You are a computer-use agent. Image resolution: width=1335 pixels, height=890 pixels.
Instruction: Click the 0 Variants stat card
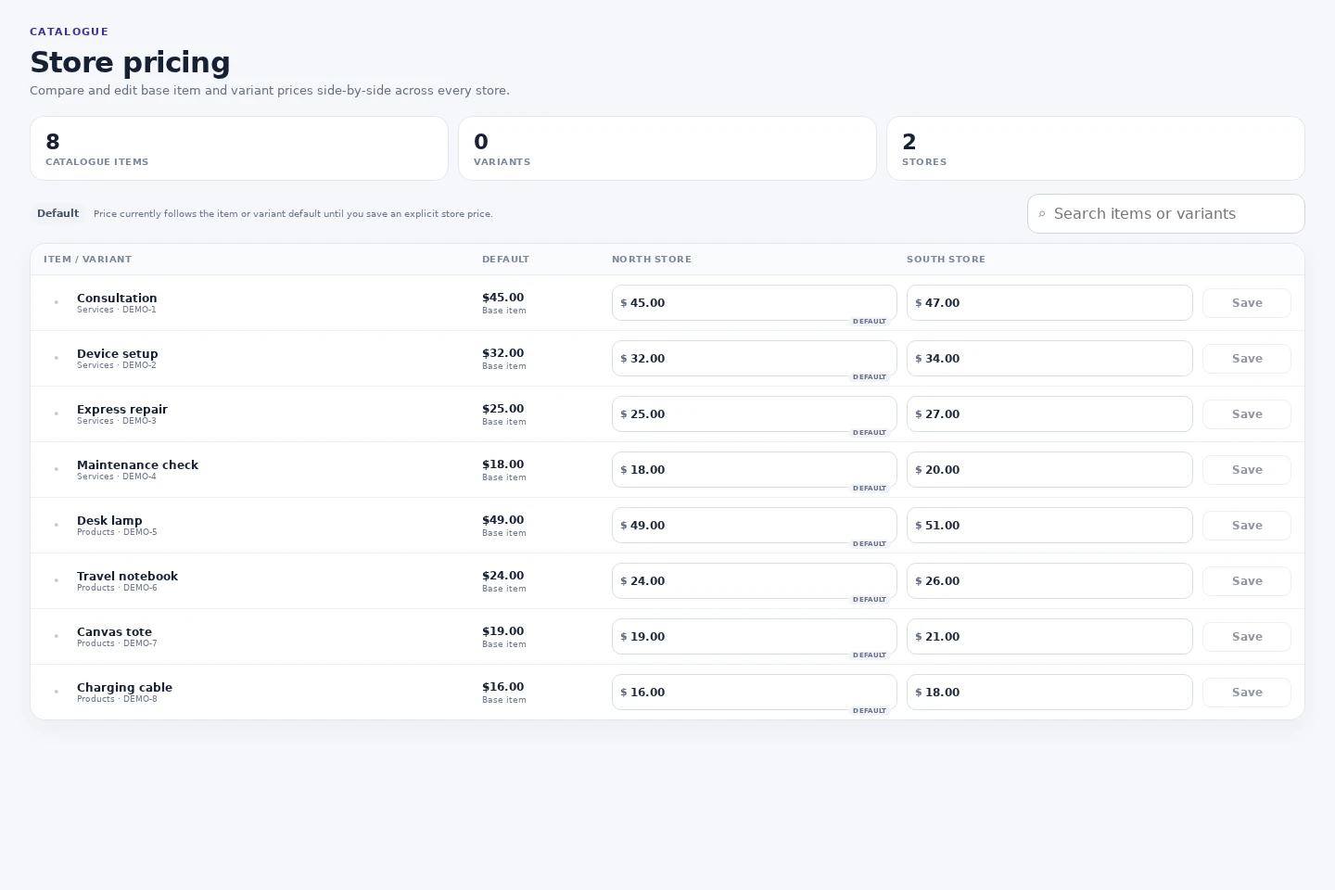(x=667, y=148)
